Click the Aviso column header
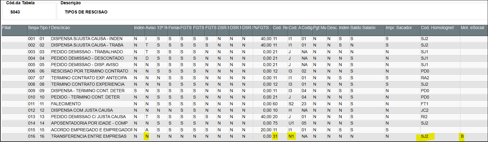The height and width of the screenshot is (142, 488). 150,28
